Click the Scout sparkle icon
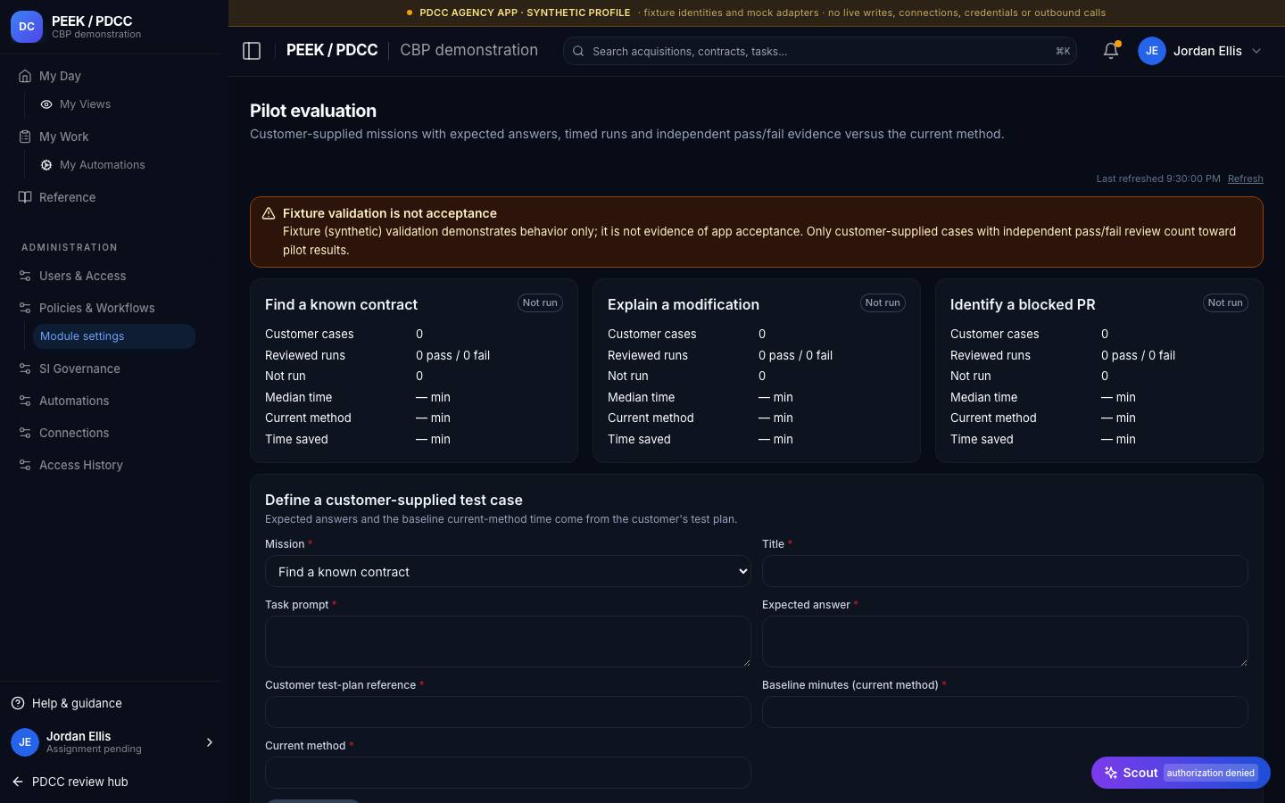This screenshot has height=803, width=1285. point(1111,773)
